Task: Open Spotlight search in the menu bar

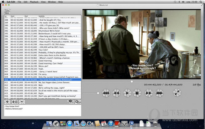Action: coord(201,2)
